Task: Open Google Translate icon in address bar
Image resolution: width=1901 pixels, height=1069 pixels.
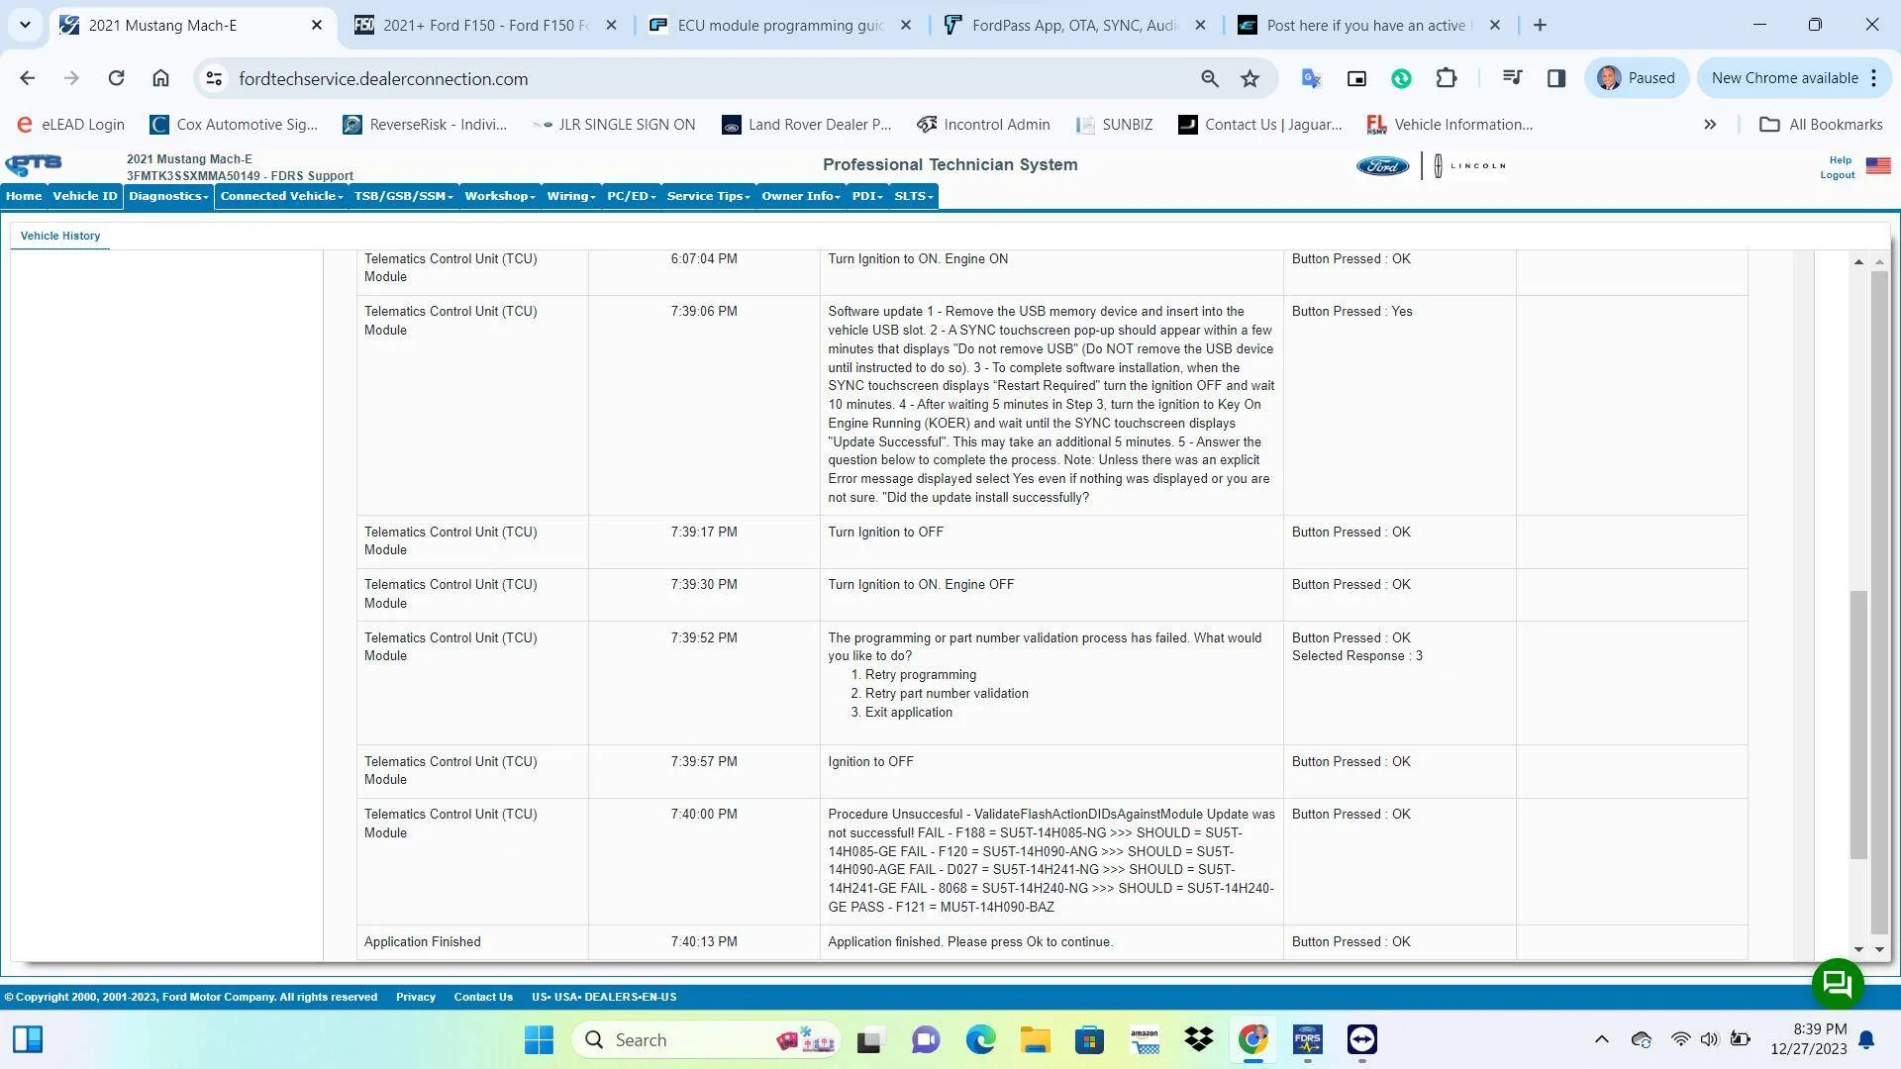Action: tap(1311, 78)
